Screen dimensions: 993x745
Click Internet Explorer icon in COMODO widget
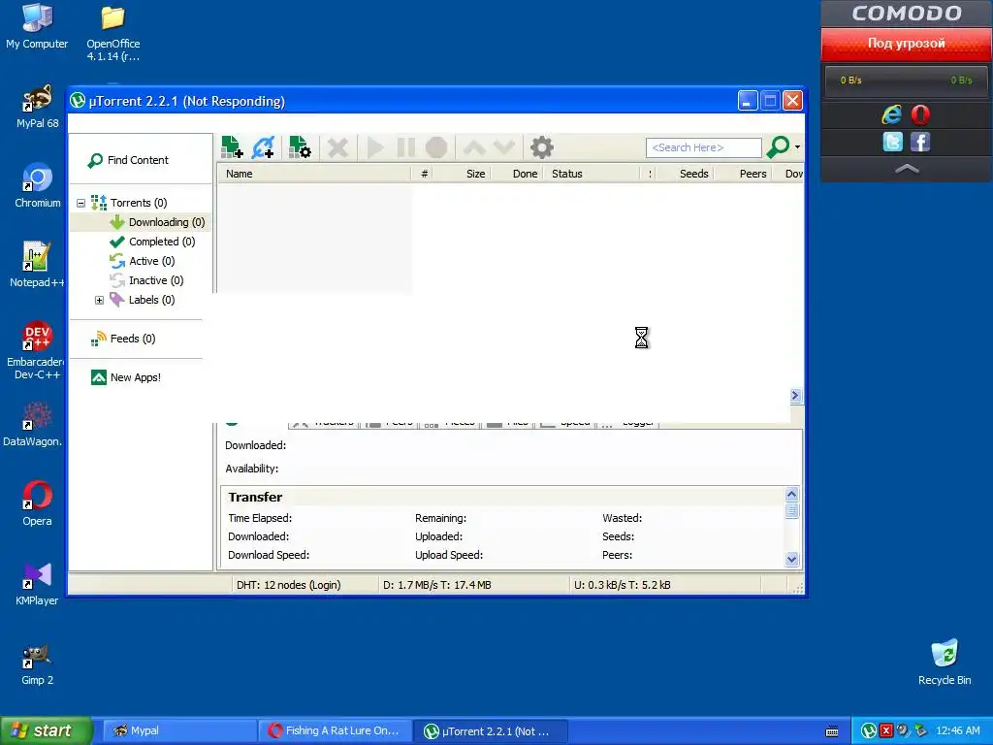click(x=892, y=114)
